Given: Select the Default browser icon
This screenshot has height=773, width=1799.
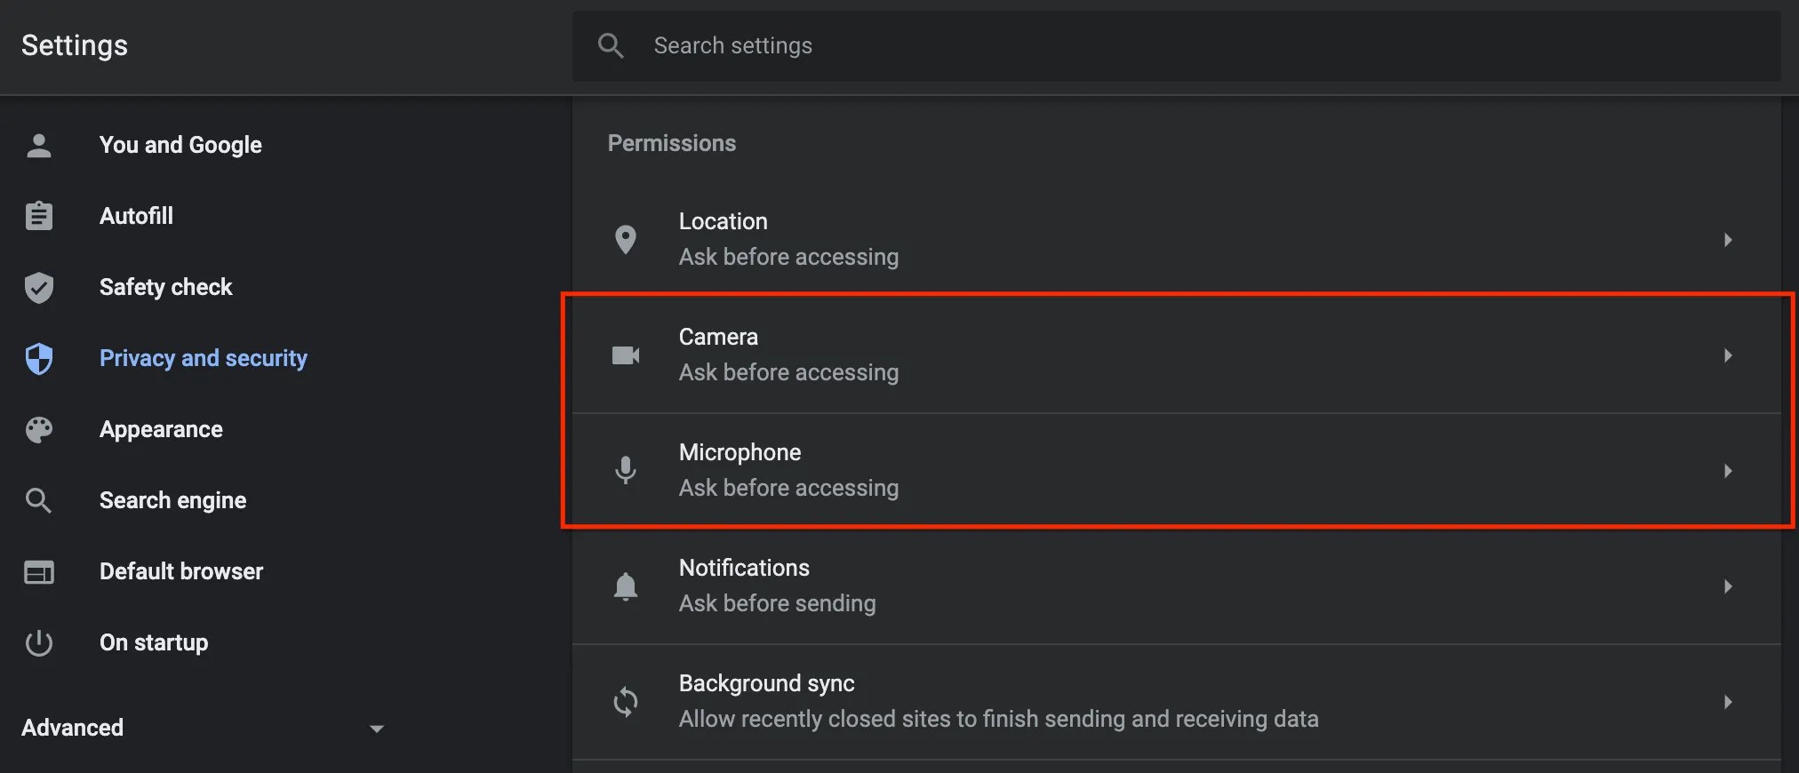Looking at the screenshot, I should pos(39,571).
